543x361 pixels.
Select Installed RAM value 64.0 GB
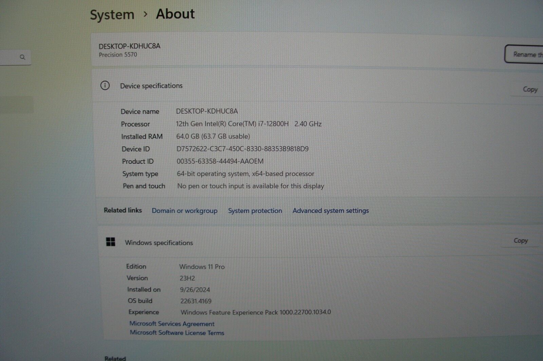213,136
